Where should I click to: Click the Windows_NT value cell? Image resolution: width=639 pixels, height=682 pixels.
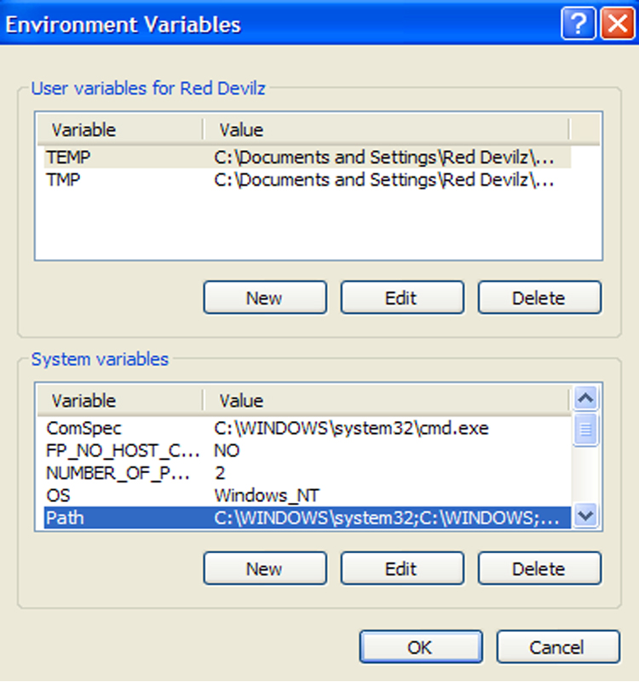click(x=267, y=495)
